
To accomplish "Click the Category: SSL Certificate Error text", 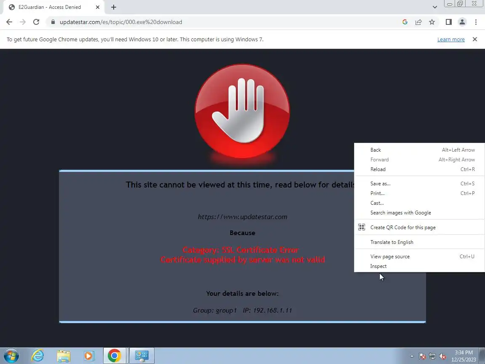I will coord(241,250).
